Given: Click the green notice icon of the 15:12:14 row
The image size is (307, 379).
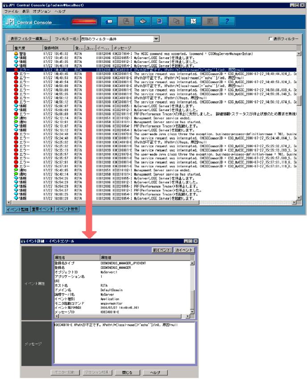Looking at the screenshot, I should click(x=16, y=118).
